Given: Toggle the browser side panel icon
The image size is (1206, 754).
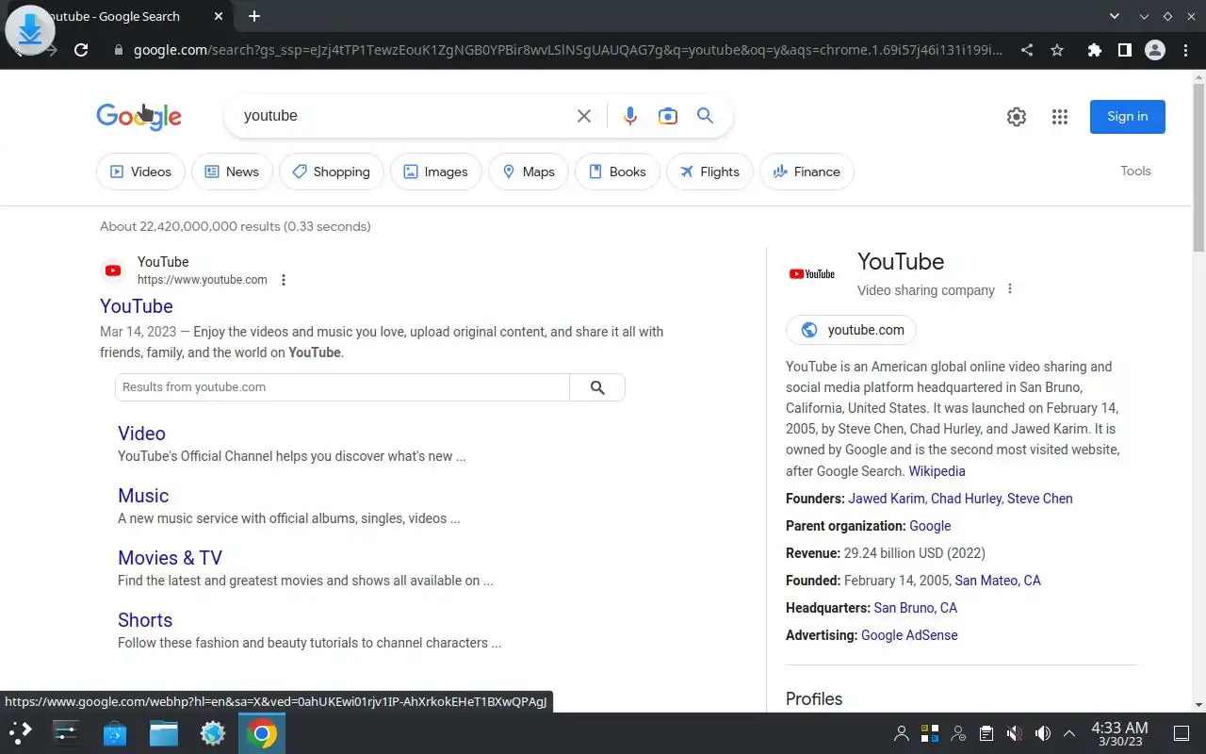Looking at the screenshot, I should 1124,50.
